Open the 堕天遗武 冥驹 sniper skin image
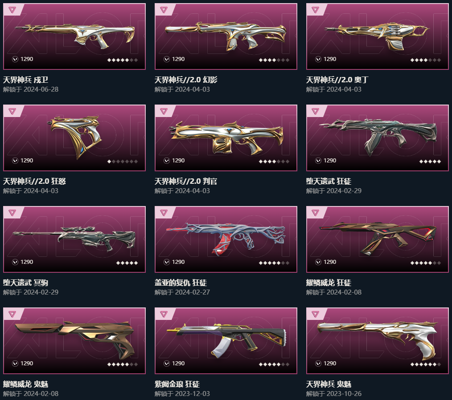 pyautogui.click(x=74, y=239)
